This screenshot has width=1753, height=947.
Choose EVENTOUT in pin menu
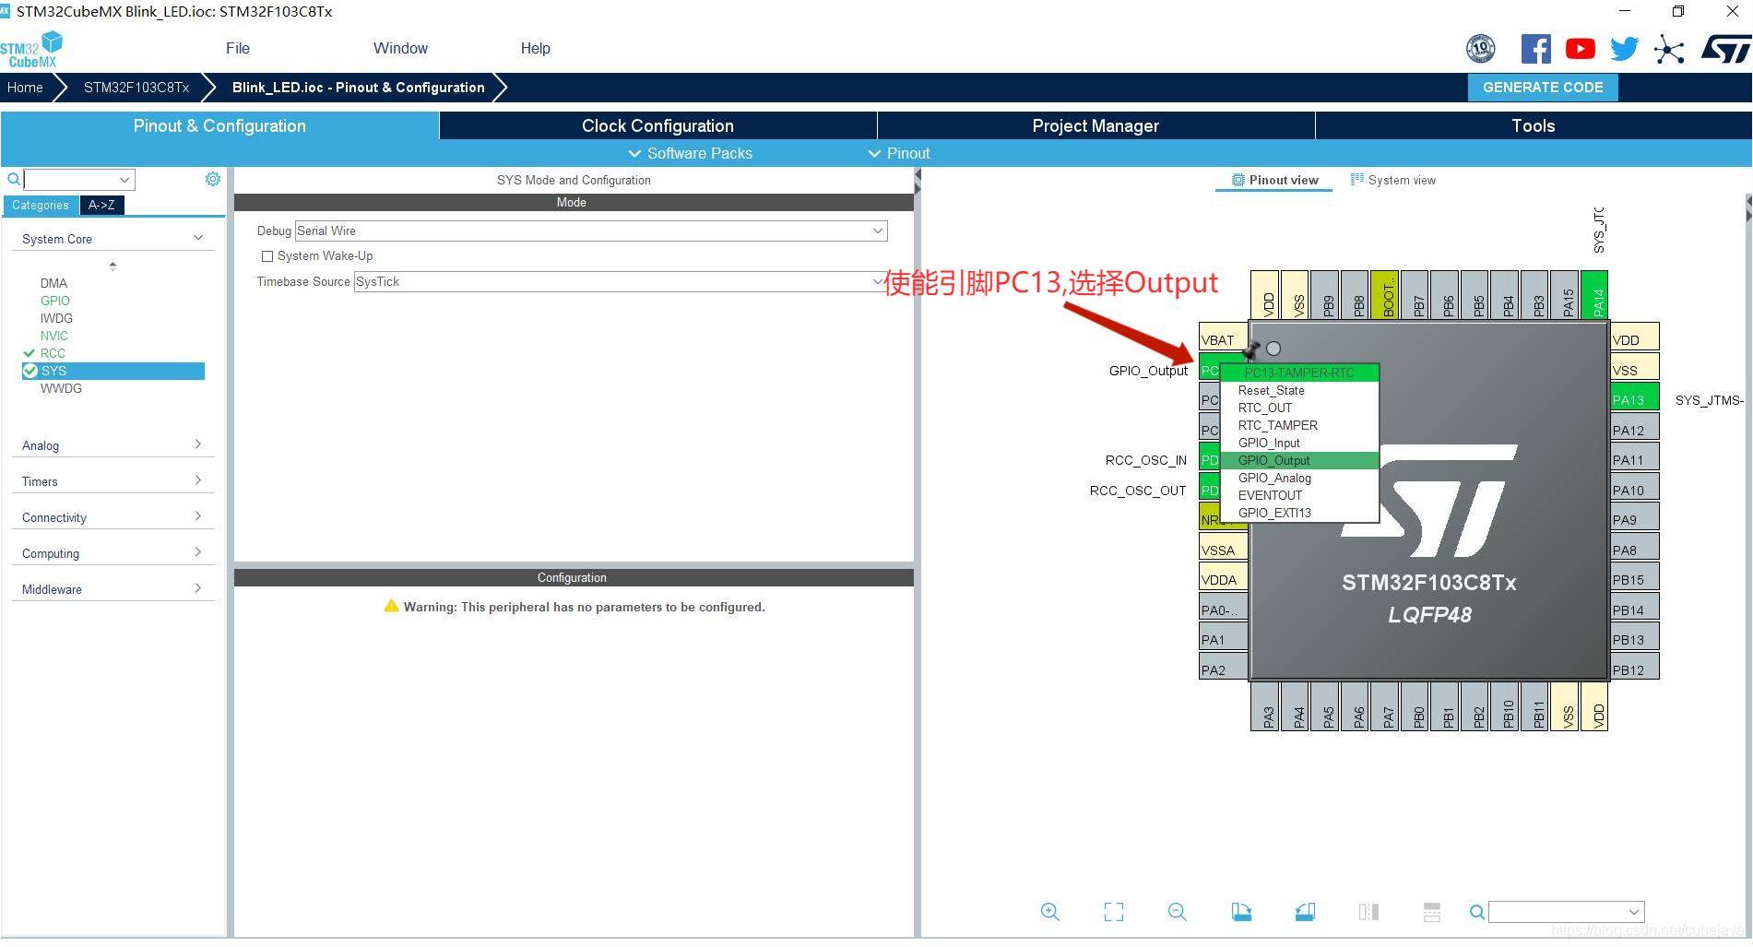(x=1299, y=495)
